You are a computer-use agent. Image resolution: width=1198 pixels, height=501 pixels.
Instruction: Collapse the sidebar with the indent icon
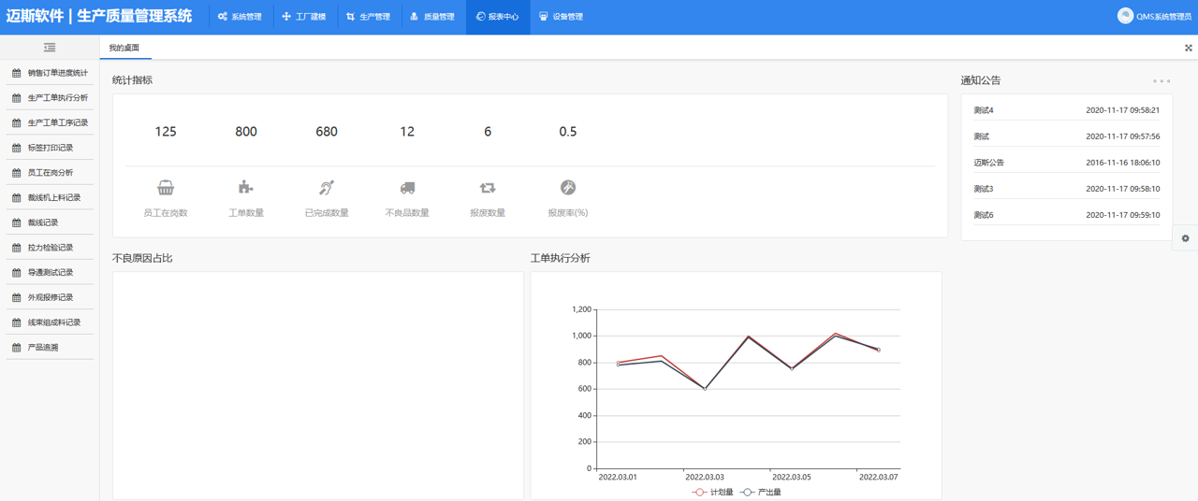point(50,48)
